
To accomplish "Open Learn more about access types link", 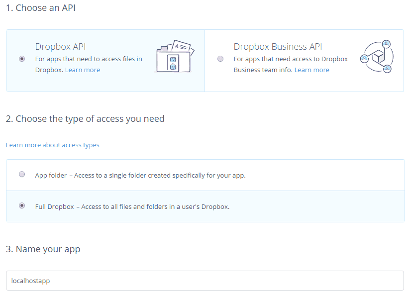I will (x=52, y=145).
